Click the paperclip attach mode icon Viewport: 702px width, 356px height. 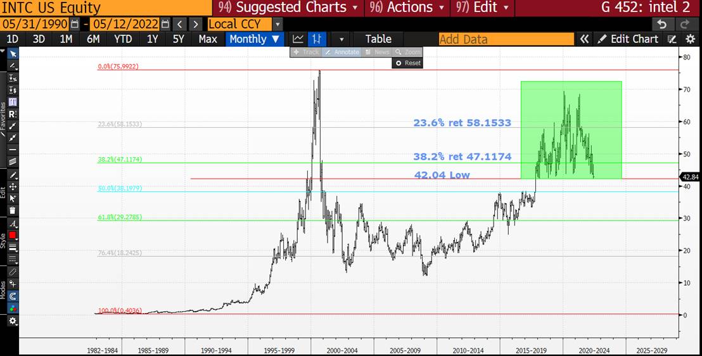13,272
